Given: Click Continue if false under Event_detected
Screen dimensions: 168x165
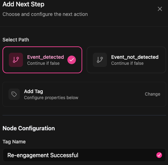Looking at the screenshot, I should click(x=43, y=63).
